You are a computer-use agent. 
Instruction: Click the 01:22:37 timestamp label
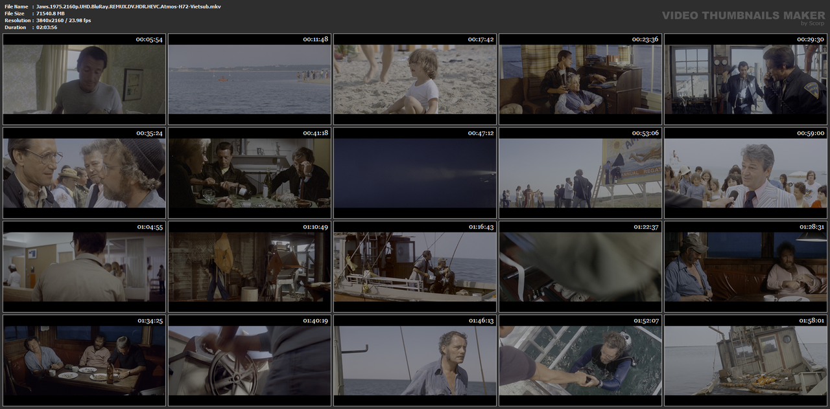click(x=646, y=227)
